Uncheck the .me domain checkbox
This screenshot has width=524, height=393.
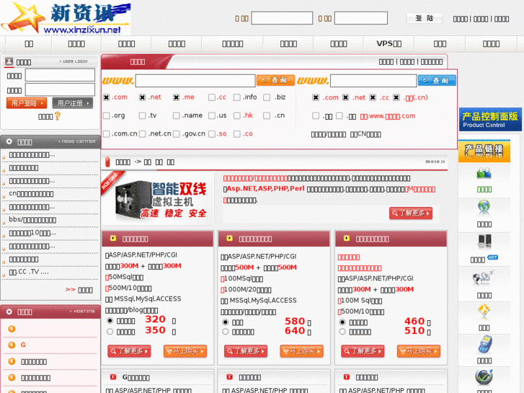coord(176,97)
